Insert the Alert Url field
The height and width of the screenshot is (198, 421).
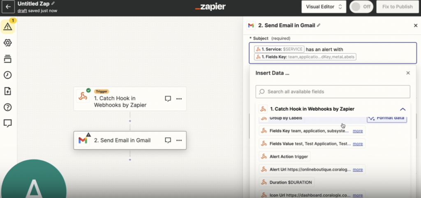[312, 169]
